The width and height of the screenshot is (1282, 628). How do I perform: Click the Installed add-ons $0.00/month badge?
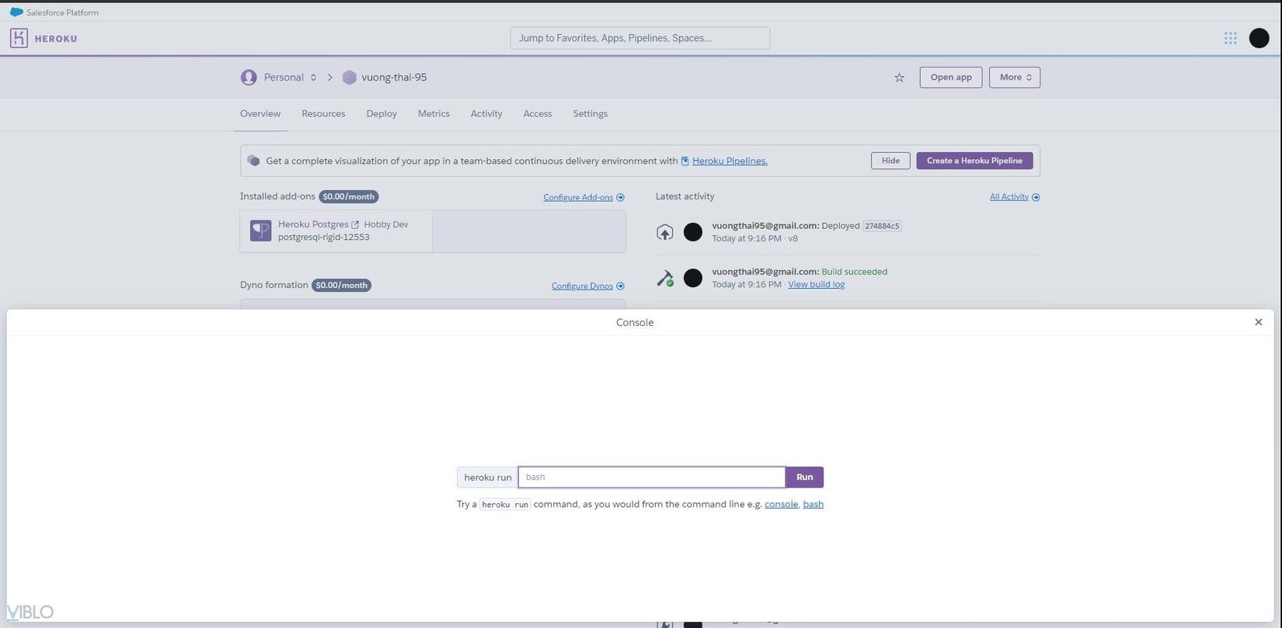[x=349, y=197]
